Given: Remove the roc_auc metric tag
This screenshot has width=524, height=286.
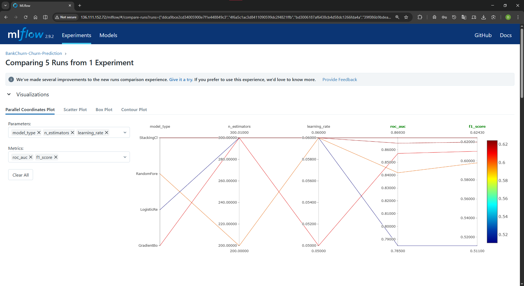Looking at the screenshot, I should (x=31, y=157).
